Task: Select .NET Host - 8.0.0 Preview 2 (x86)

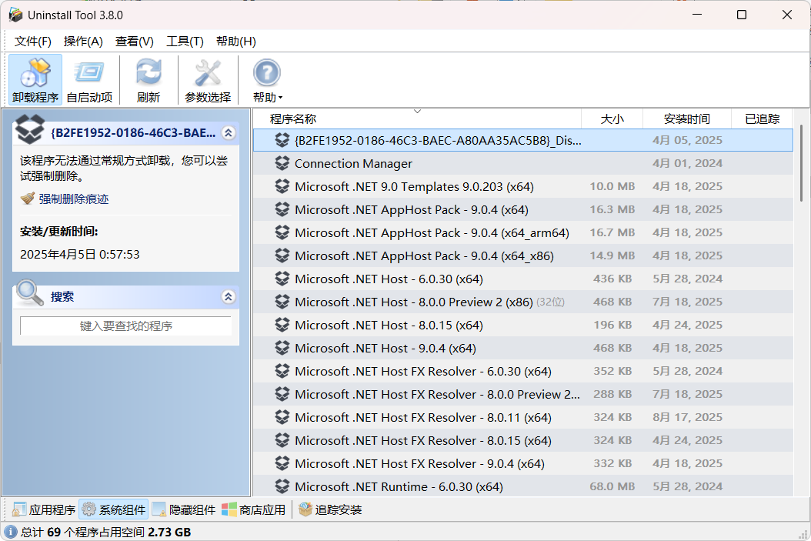Action: pyautogui.click(x=523, y=302)
